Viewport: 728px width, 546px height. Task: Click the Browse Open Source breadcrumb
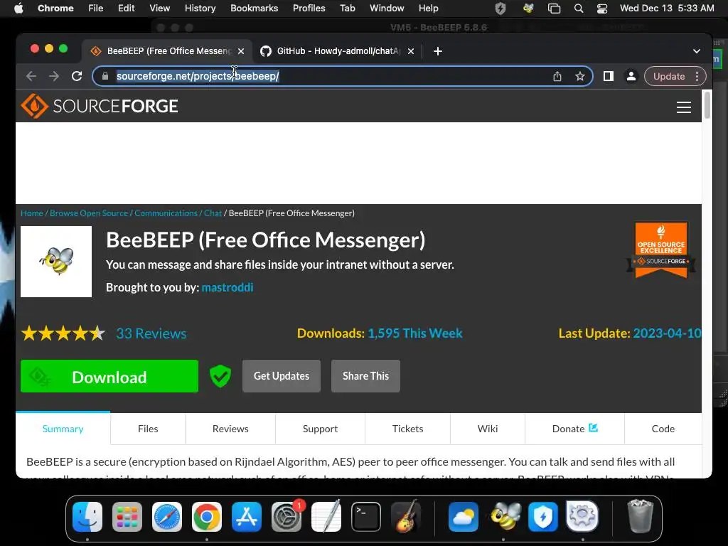pos(89,213)
